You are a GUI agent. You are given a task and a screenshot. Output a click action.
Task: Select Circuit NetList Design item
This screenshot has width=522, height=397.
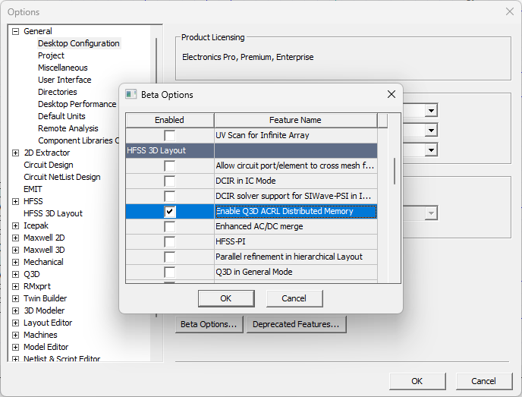(62, 177)
